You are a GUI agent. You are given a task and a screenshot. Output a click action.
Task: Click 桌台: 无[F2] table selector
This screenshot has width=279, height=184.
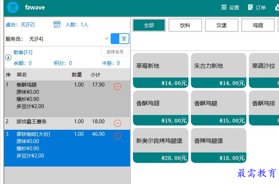pyautogui.click(x=20, y=24)
